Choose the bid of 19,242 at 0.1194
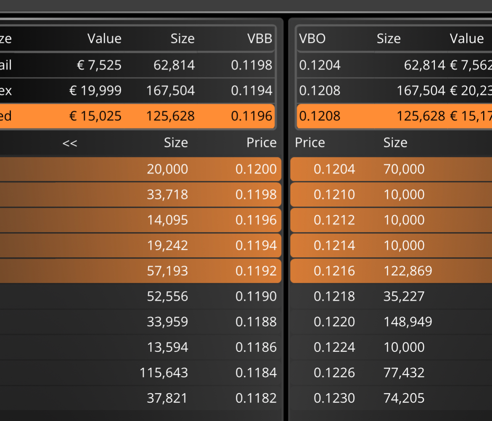 tap(140, 245)
